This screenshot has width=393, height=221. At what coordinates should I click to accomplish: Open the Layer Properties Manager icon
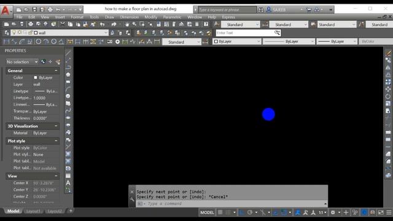[x=7, y=33]
